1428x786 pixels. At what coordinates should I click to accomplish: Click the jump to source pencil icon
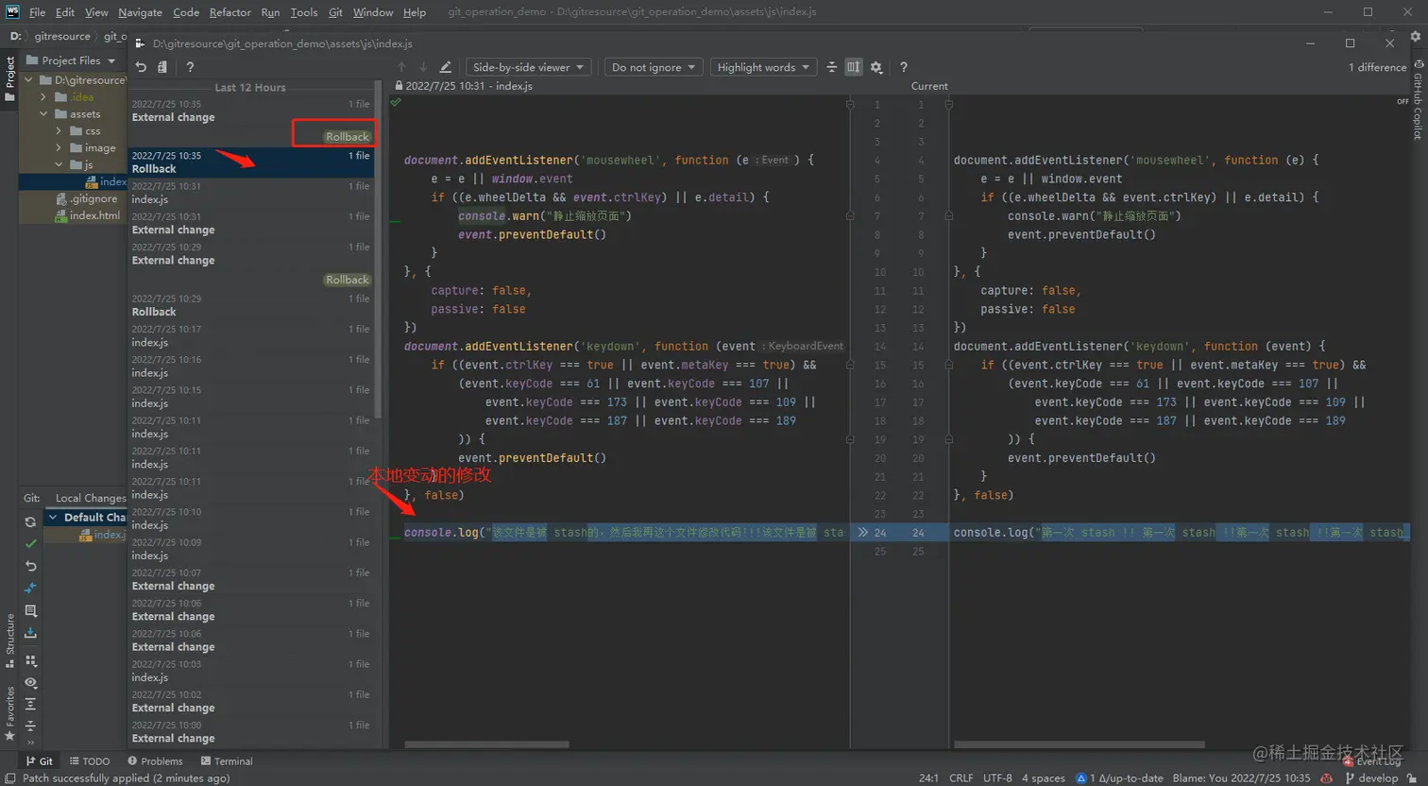446,67
